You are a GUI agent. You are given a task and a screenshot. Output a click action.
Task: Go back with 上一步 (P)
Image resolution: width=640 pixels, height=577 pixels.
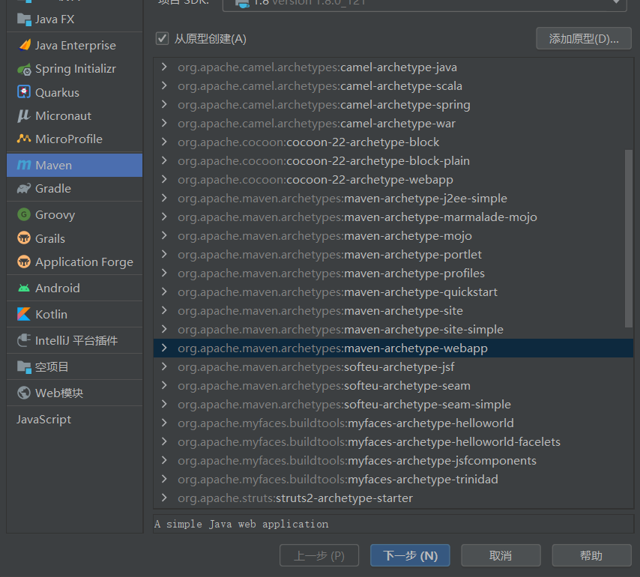(x=319, y=555)
